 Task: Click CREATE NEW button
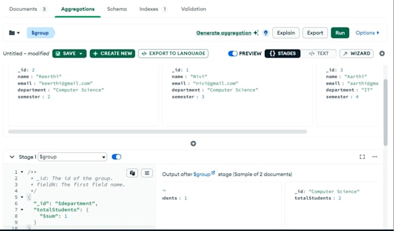(112, 53)
